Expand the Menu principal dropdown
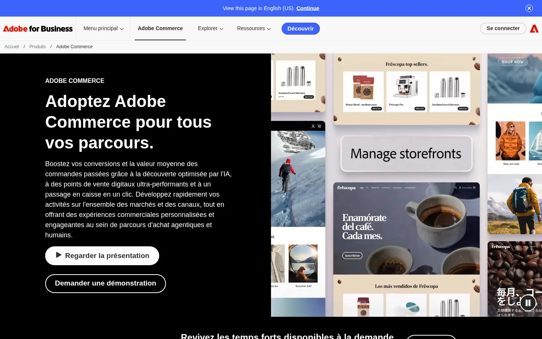 coord(103,29)
